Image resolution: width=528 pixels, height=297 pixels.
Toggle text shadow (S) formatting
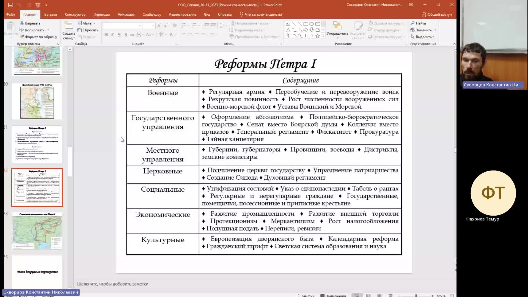tap(126, 34)
